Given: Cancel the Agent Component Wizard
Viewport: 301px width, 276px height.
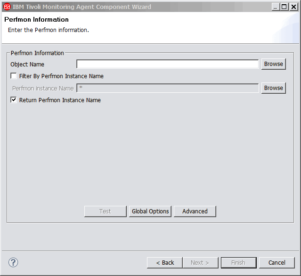Looking at the screenshot, I should coord(277,262).
